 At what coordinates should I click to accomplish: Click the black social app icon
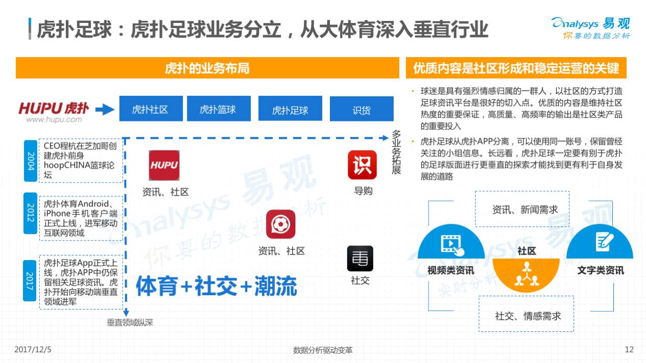(x=360, y=258)
